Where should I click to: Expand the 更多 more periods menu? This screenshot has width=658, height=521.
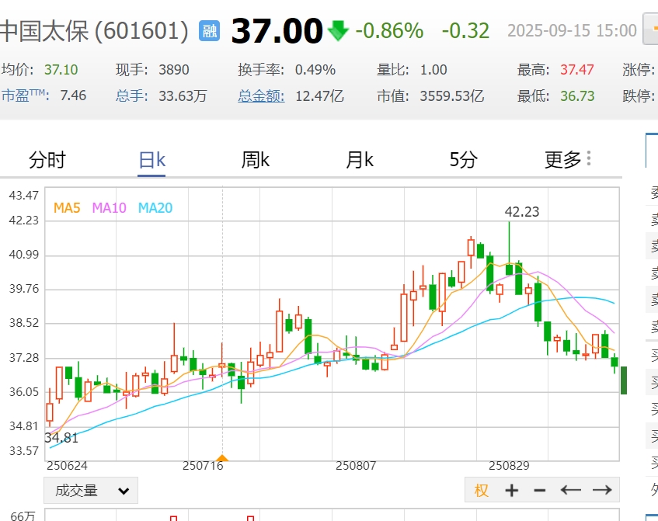tap(567, 159)
